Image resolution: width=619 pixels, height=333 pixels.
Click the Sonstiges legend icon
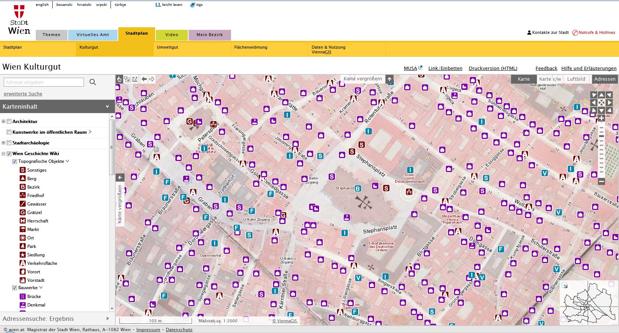pos(22,170)
